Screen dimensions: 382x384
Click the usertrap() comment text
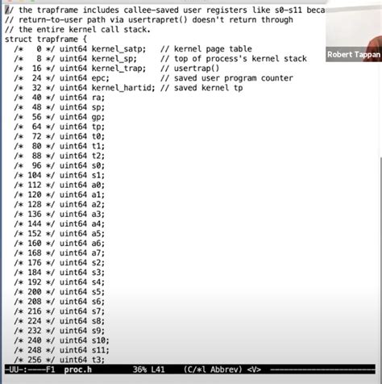pos(197,69)
